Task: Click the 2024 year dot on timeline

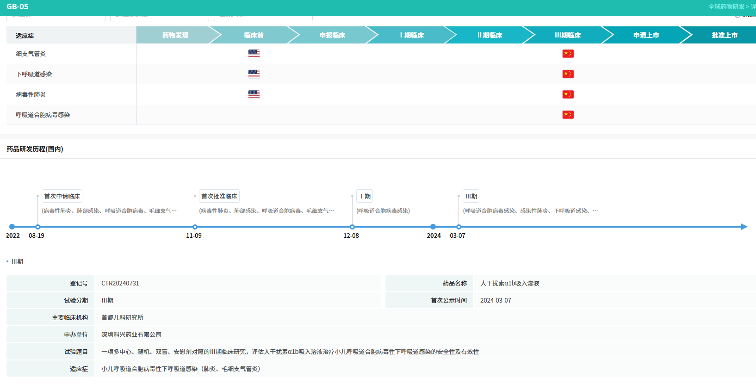Action: [x=433, y=227]
